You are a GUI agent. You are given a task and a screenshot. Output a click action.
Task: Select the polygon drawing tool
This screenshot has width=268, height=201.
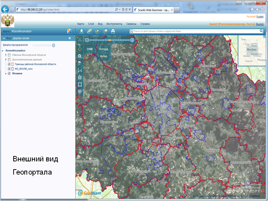tap(80, 77)
